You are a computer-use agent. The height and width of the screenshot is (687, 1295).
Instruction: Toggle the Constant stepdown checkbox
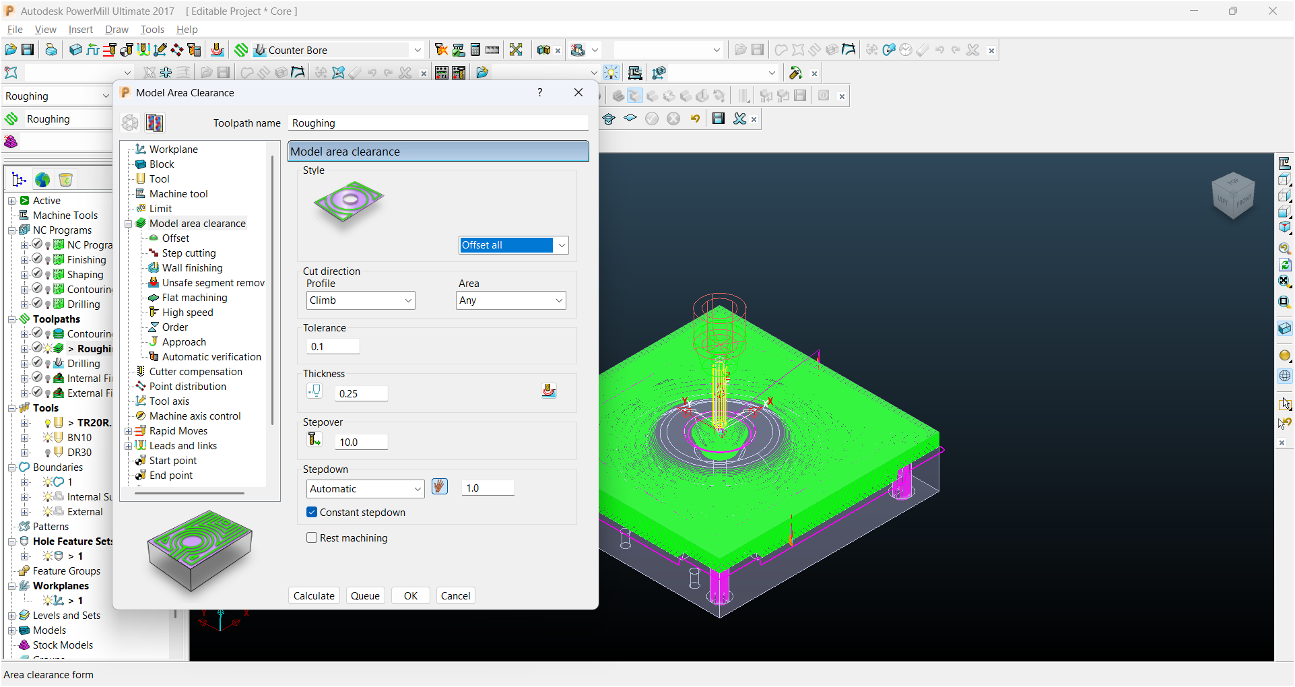312,512
